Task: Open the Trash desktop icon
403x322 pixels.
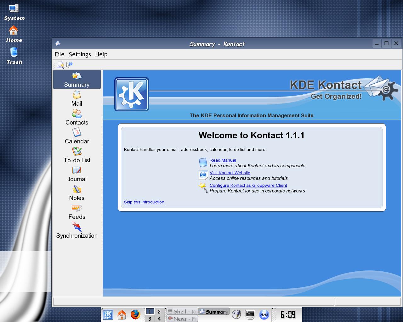Action: 14,56
